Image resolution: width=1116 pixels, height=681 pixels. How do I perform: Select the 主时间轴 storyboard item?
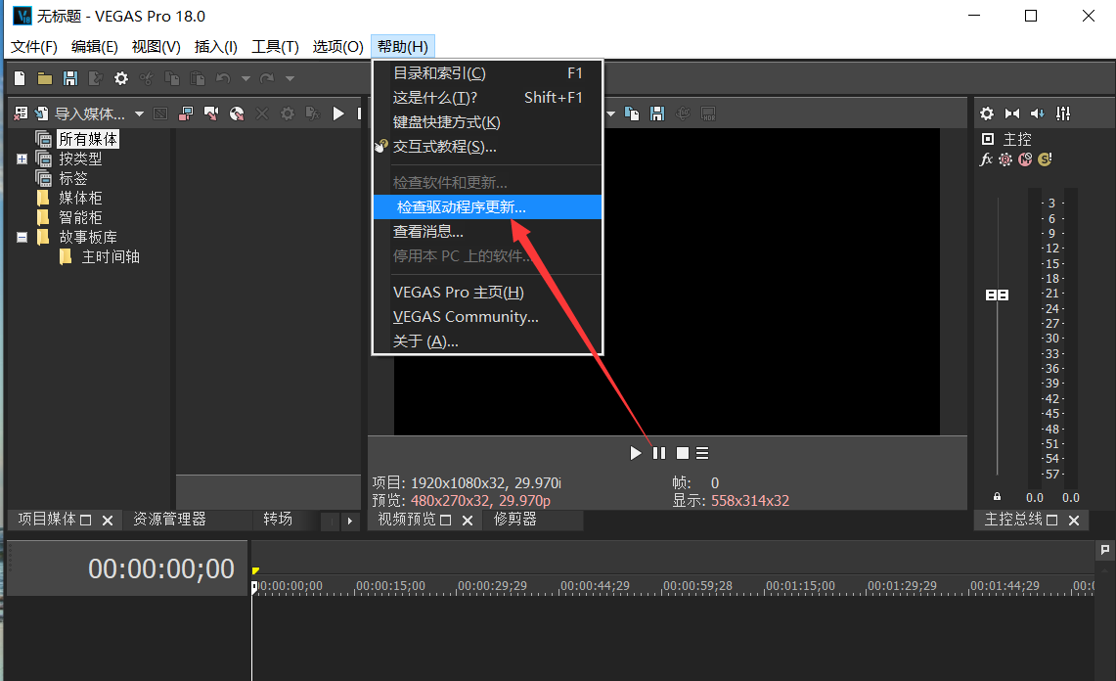(x=111, y=256)
